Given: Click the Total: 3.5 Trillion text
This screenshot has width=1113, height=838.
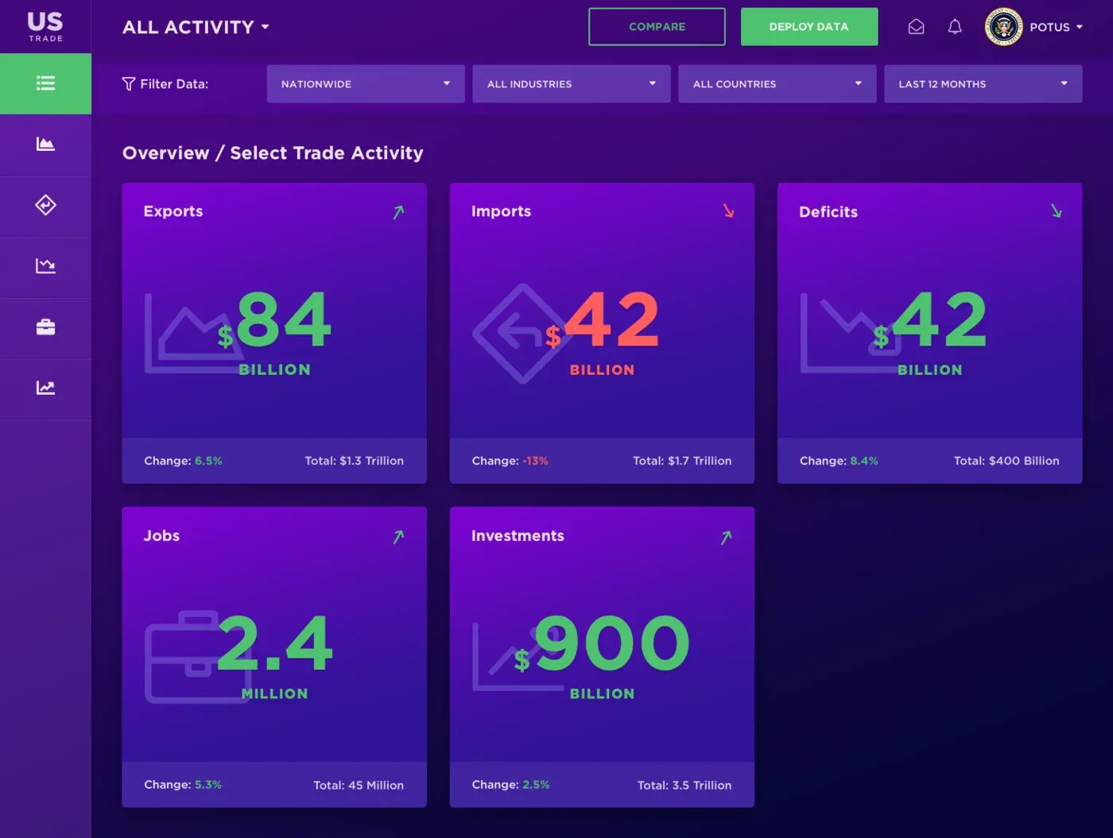Looking at the screenshot, I should [x=684, y=785].
